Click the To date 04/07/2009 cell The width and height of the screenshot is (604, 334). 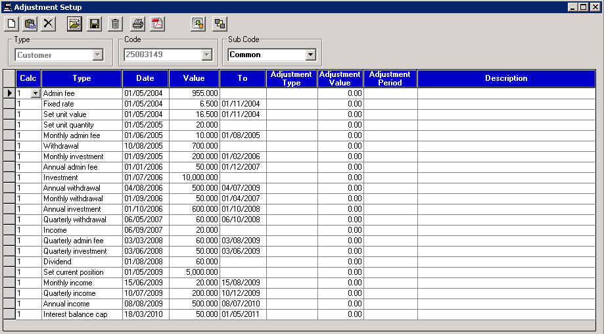[243, 188]
